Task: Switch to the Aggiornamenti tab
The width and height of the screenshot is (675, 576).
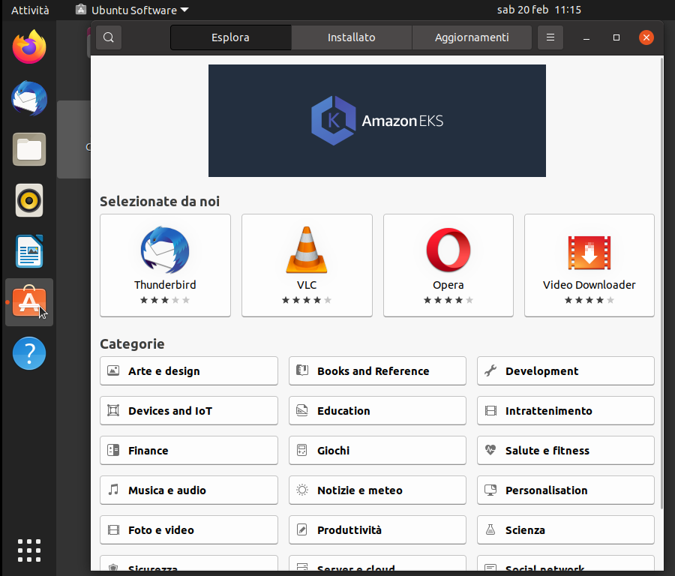Action: click(x=472, y=37)
